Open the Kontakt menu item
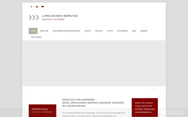 coord(144,31)
